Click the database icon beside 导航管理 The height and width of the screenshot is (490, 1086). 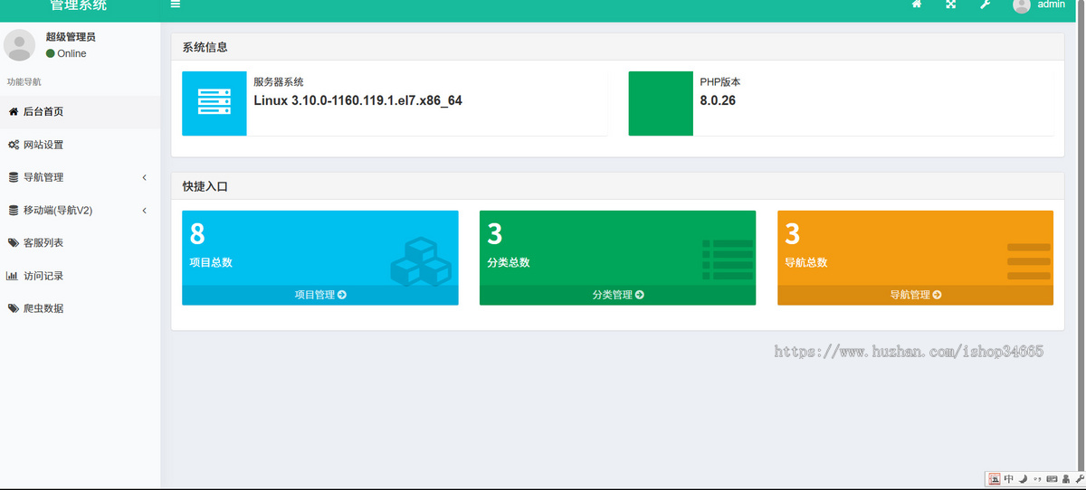click(14, 177)
